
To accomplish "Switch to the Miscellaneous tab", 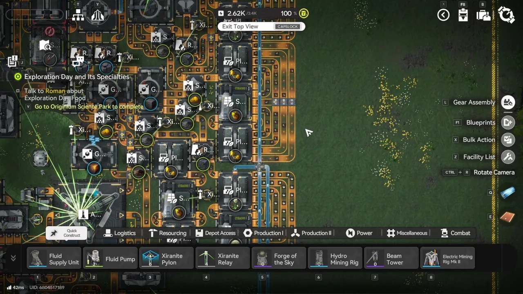I will pos(407,233).
